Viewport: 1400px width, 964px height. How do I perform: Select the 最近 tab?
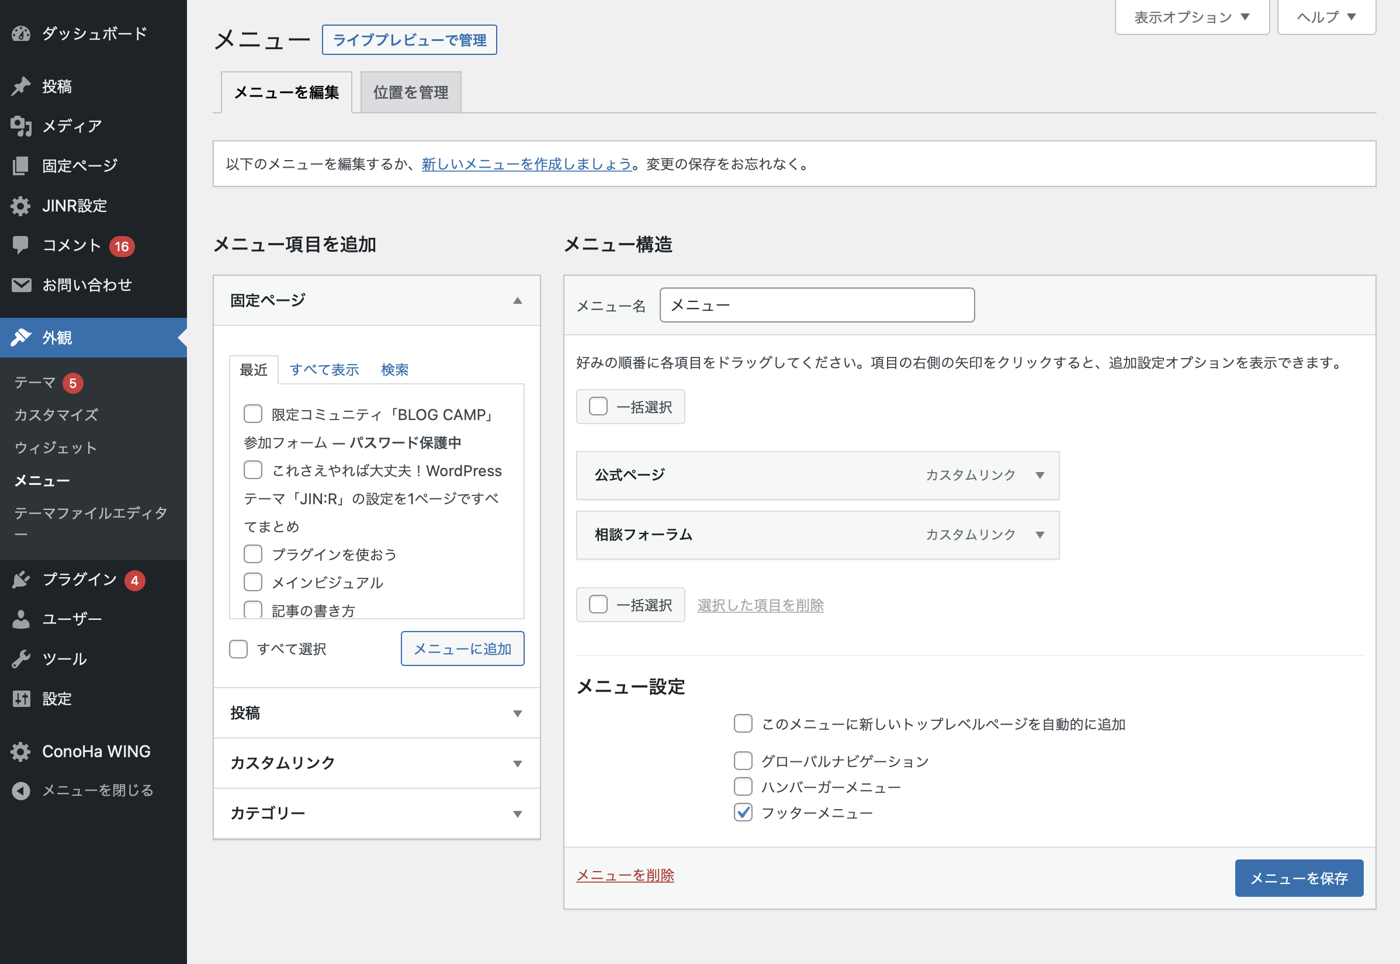point(254,370)
